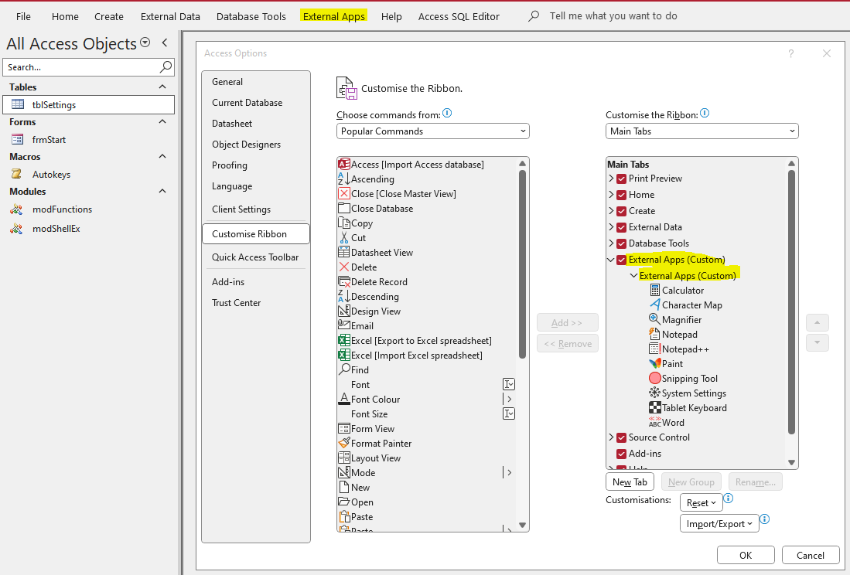Click the Cancel button

point(811,555)
